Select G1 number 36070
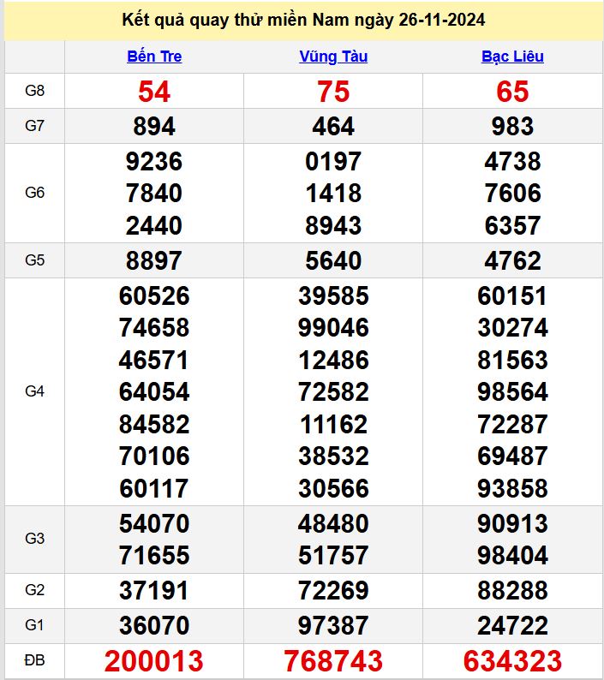Image resolution: width=604 pixels, height=680 pixels. (x=154, y=625)
